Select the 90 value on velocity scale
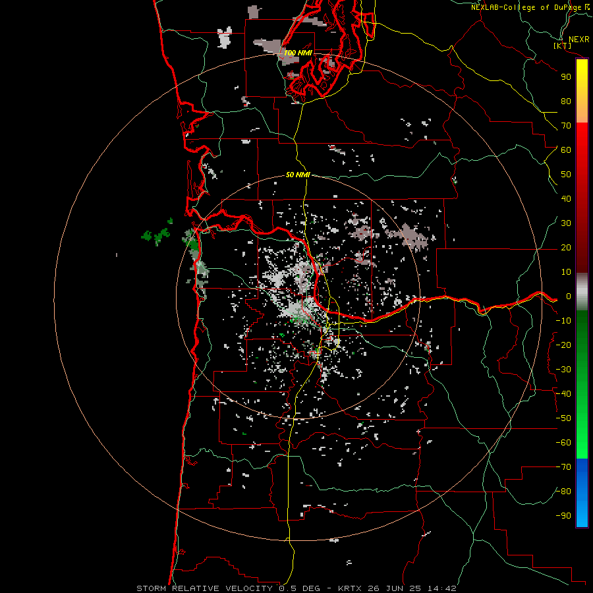 pos(566,77)
